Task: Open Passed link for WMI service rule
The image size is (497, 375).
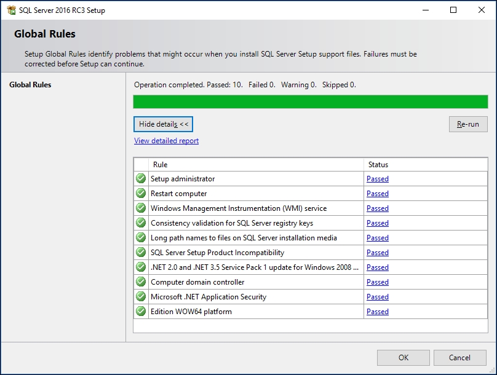Action: tap(378, 208)
